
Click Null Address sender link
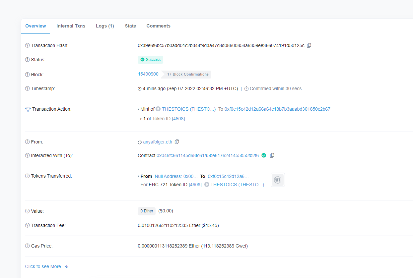tap(176, 176)
